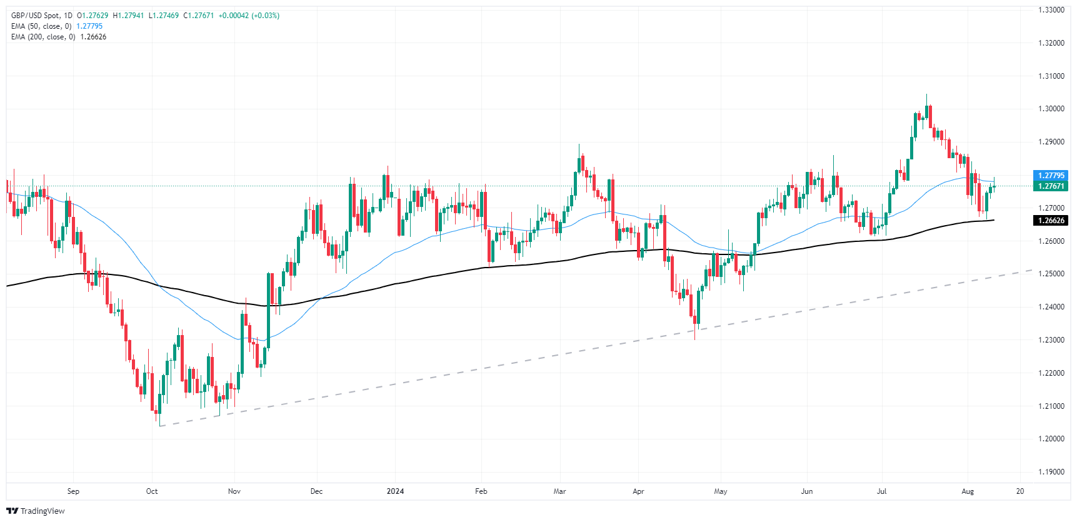The width and height of the screenshot is (1077, 522).
Task: Click the TradingView logo icon
Action: [x=12, y=511]
